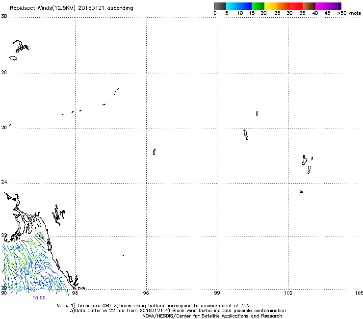Click the magenta 40-45 knots legend swatch

322,6
